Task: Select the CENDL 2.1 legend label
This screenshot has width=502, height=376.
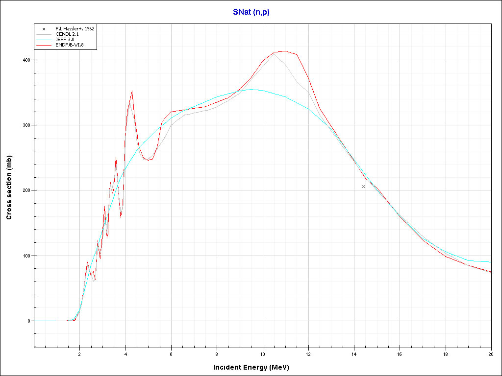Action: pos(68,34)
